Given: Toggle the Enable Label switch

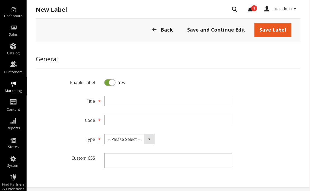Looking at the screenshot, I should (x=110, y=82).
